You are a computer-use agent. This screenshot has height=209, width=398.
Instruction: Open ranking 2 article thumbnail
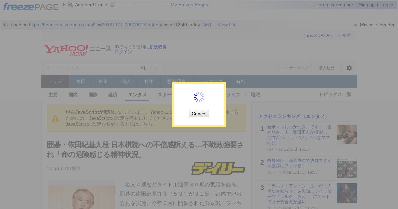click(x=347, y=168)
